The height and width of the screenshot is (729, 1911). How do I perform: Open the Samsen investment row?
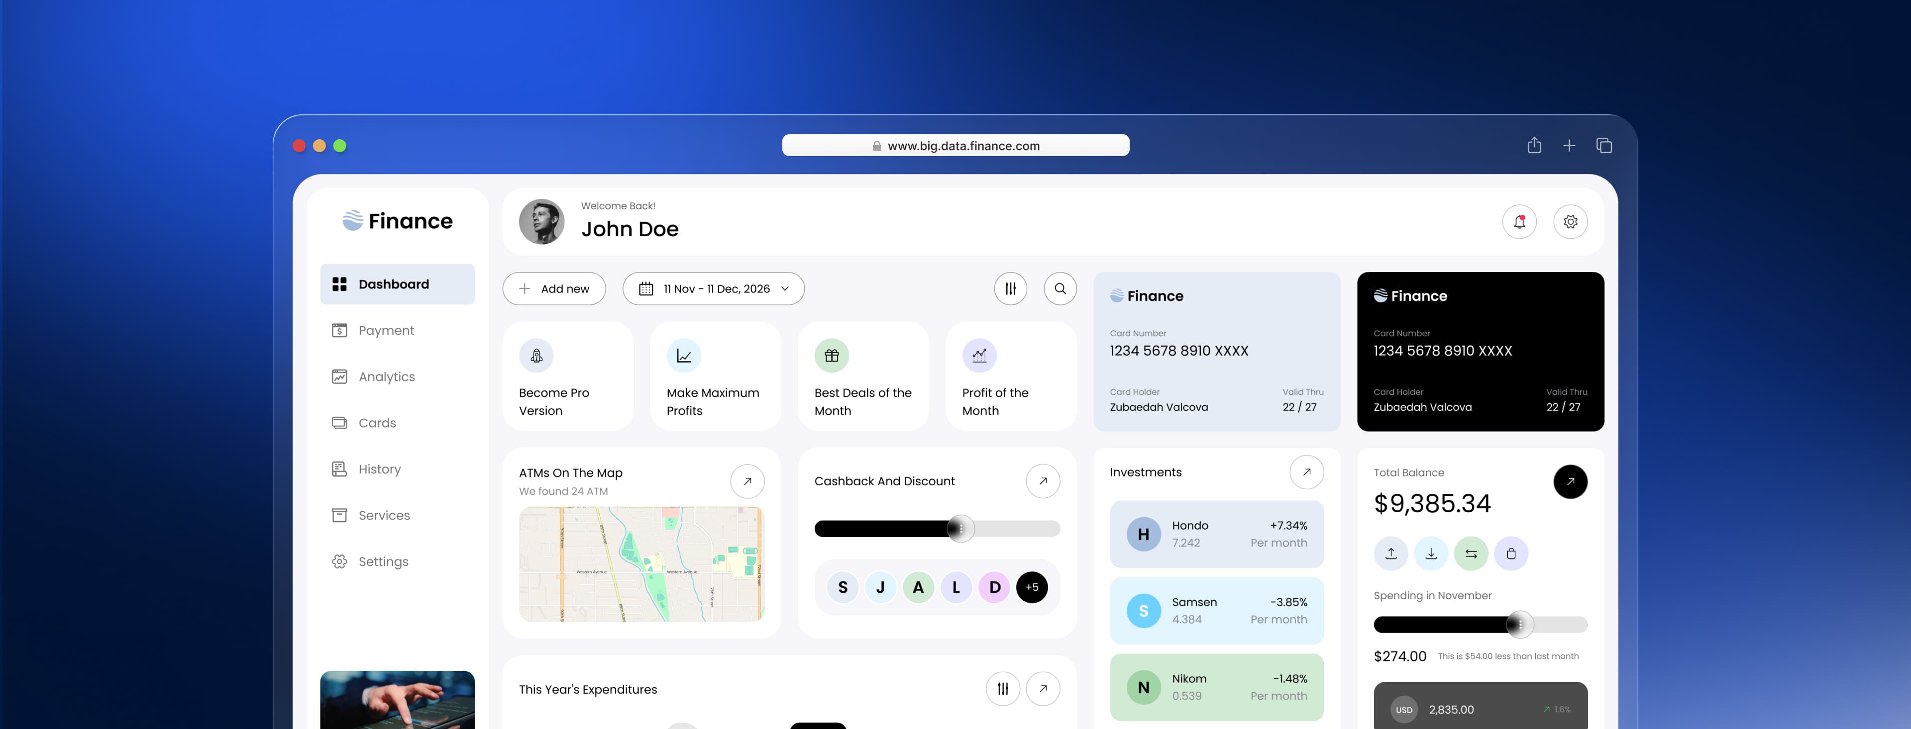1217,610
